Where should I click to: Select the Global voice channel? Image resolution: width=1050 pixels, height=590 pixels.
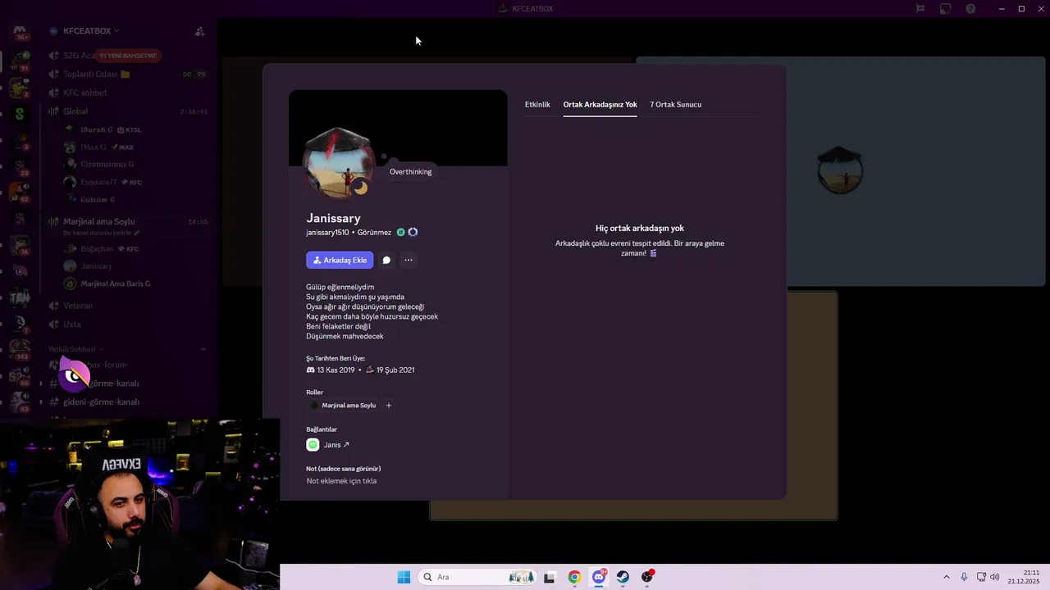pos(127,111)
